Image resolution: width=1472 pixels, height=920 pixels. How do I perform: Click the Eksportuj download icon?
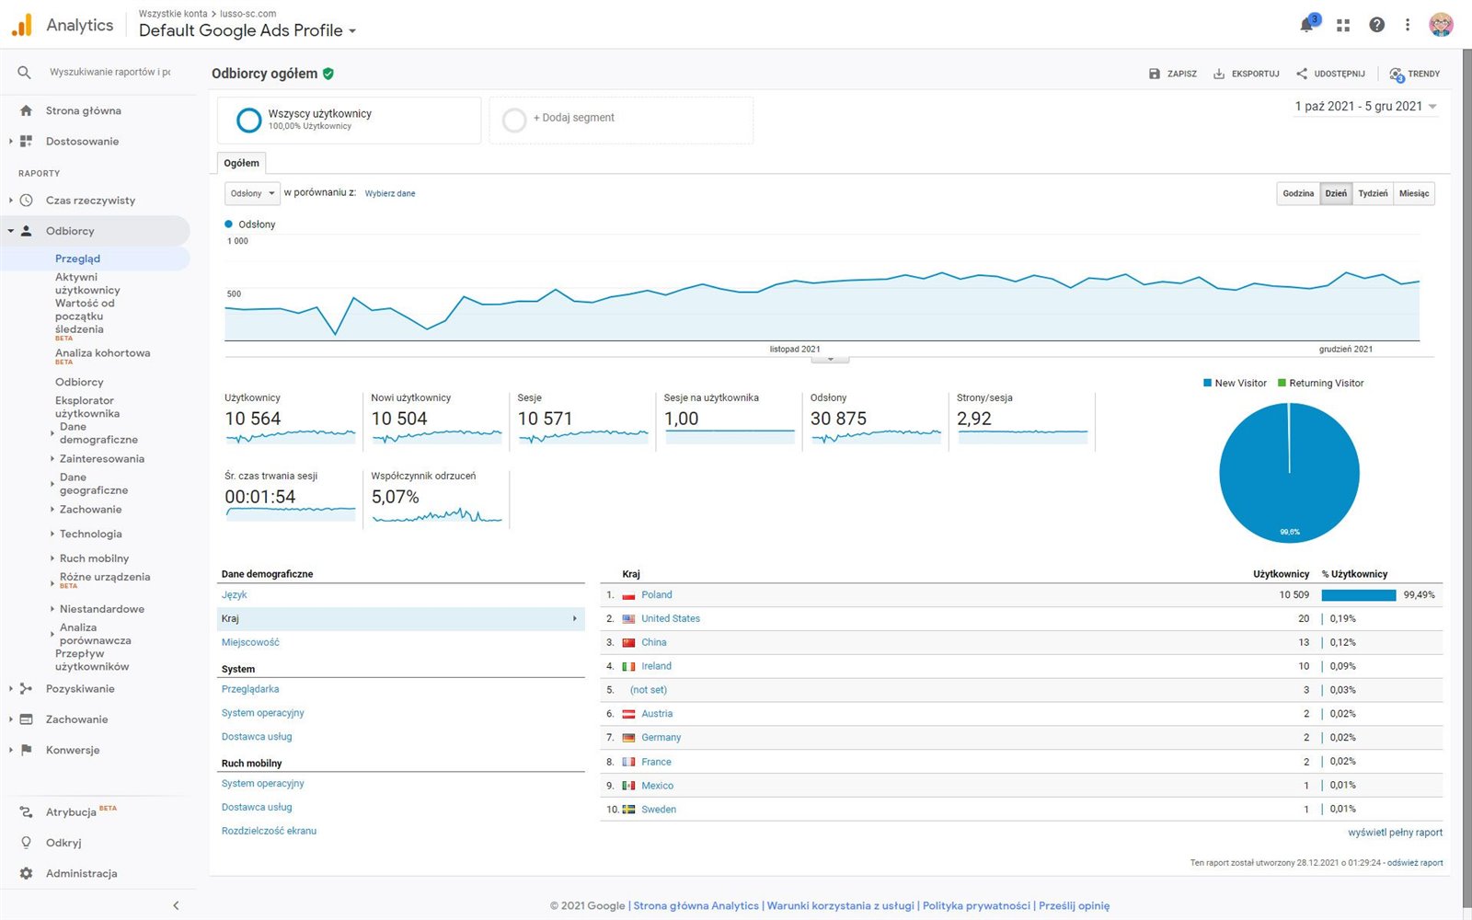[1219, 74]
